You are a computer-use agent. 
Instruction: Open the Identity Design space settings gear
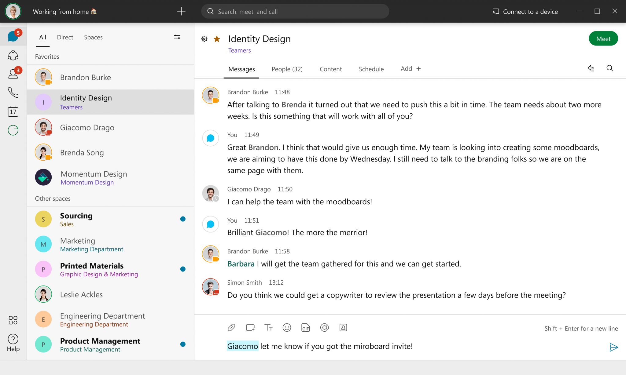204,39
